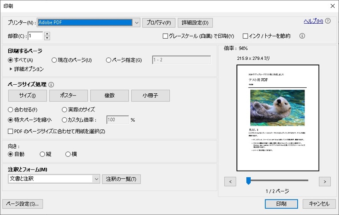Close the print dialog with X
Viewport: 339px width, 215px height.
pos(333,6)
